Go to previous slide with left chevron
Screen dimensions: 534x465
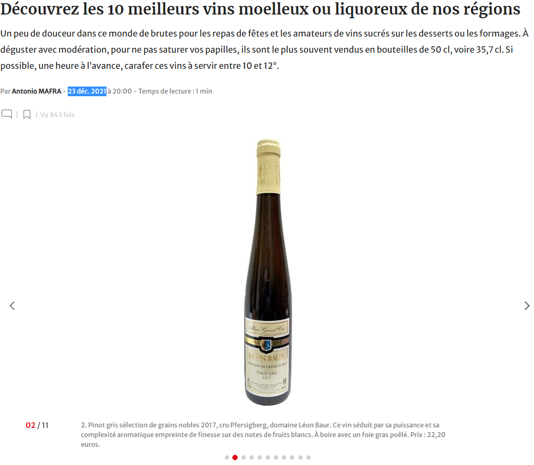[x=12, y=306]
